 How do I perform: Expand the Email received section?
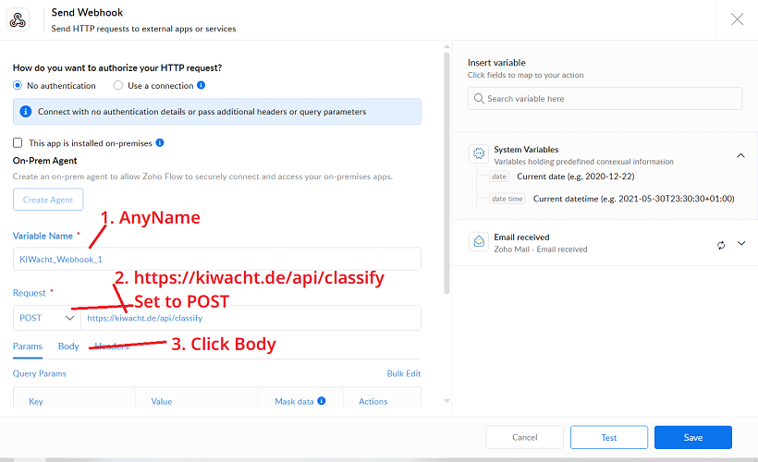[x=741, y=244]
